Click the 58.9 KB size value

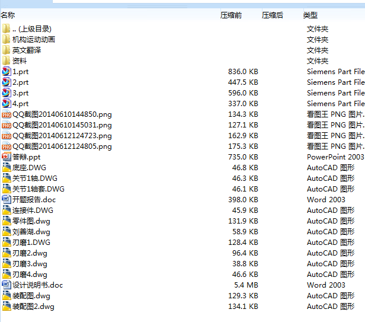click(x=245, y=232)
